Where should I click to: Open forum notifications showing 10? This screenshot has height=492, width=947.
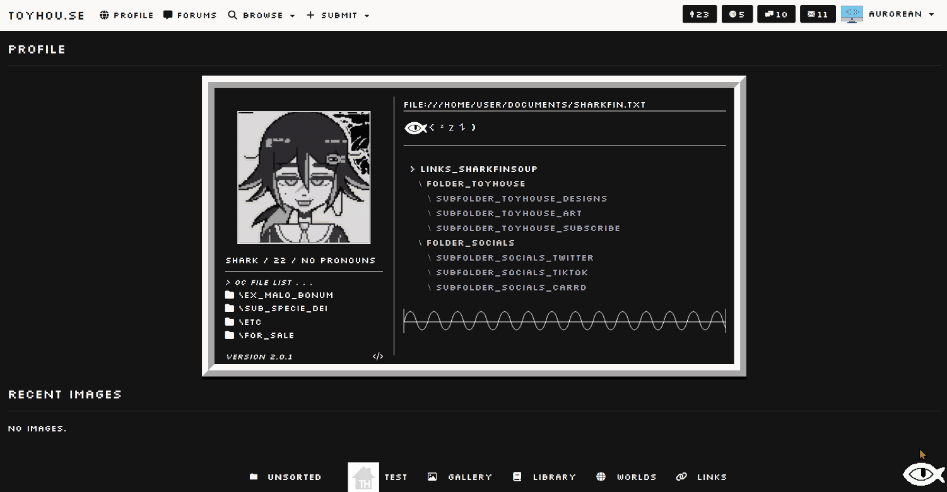pyautogui.click(x=775, y=14)
